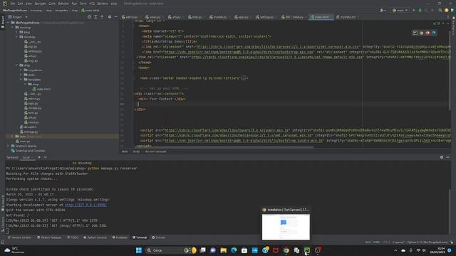Screen dimensions: 456x256
Task: Open the Tools menu
Action: tap(83, 4)
